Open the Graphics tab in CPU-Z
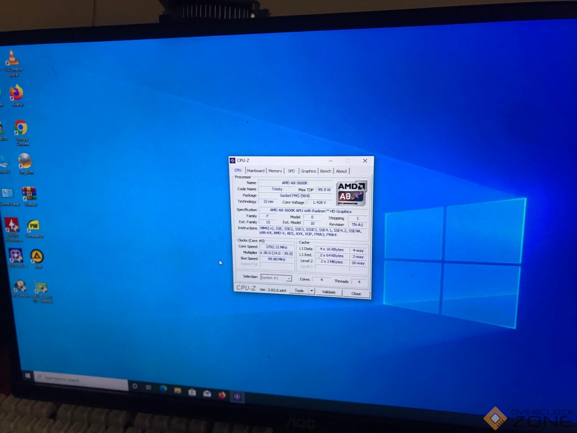The width and height of the screenshot is (577, 433). pos(308,171)
